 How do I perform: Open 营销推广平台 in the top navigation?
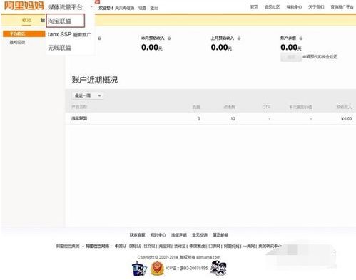pyautogui.click(x=342, y=7)
